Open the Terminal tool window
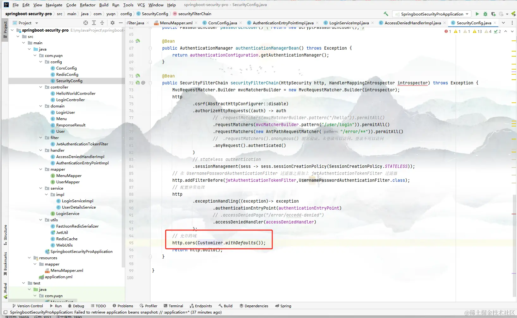The image size is (517, 318). pyautogui.click(x=173, y=306)
